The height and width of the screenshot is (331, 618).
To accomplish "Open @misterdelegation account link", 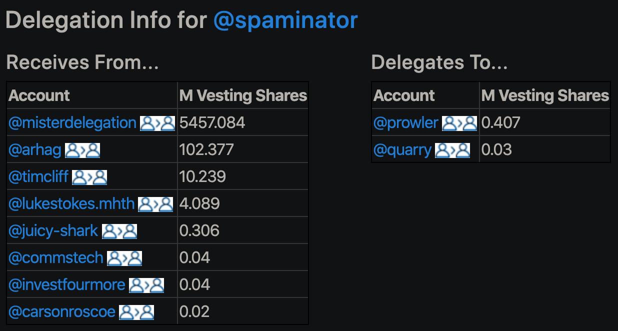I will [72, 123].
